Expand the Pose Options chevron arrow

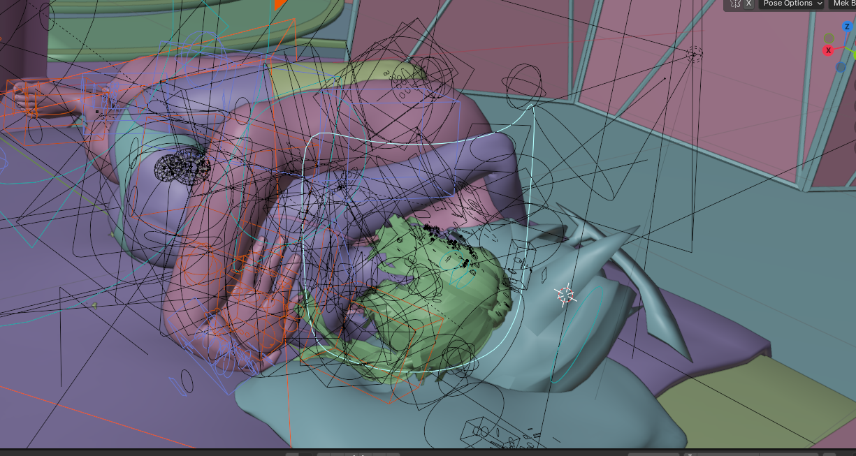820,3
